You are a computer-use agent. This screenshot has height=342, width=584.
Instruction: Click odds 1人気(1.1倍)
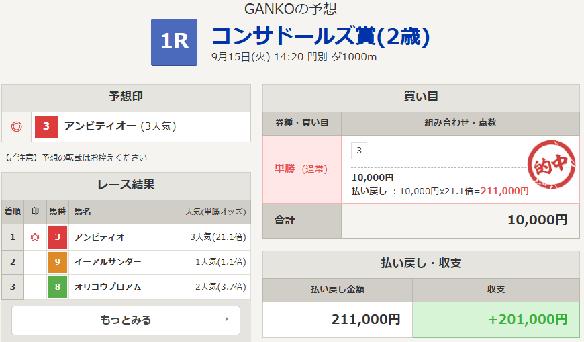click(221, 262)
